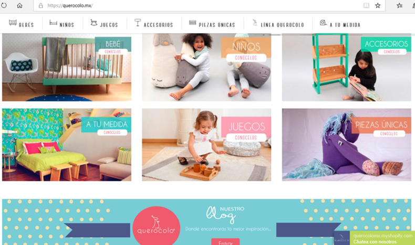
Task: Select Línea Querocolo in navigation
Action: coord(282,25)
